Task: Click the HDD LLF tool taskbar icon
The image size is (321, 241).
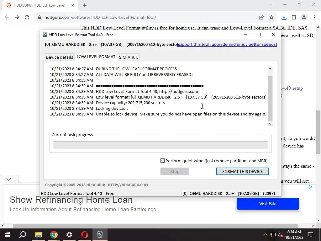Action: [x=100, y=235]
